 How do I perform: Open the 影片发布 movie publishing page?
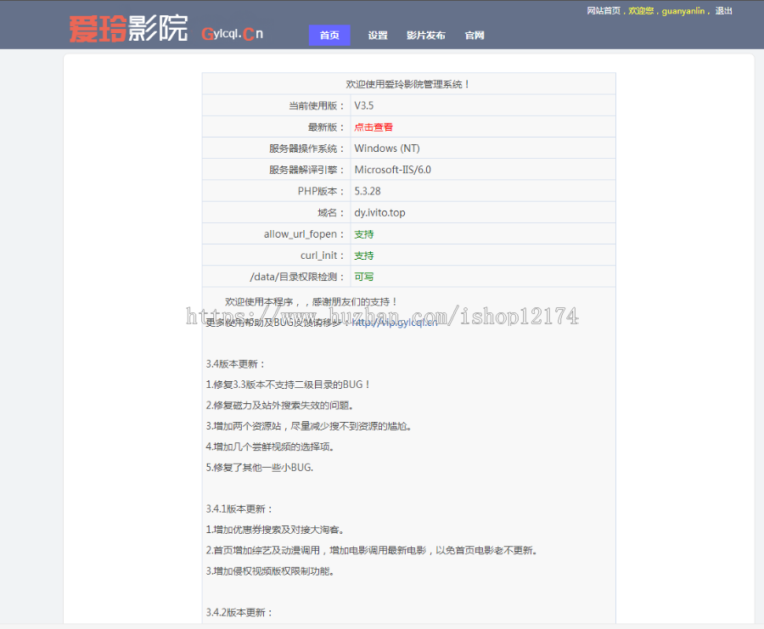point(426,36)
